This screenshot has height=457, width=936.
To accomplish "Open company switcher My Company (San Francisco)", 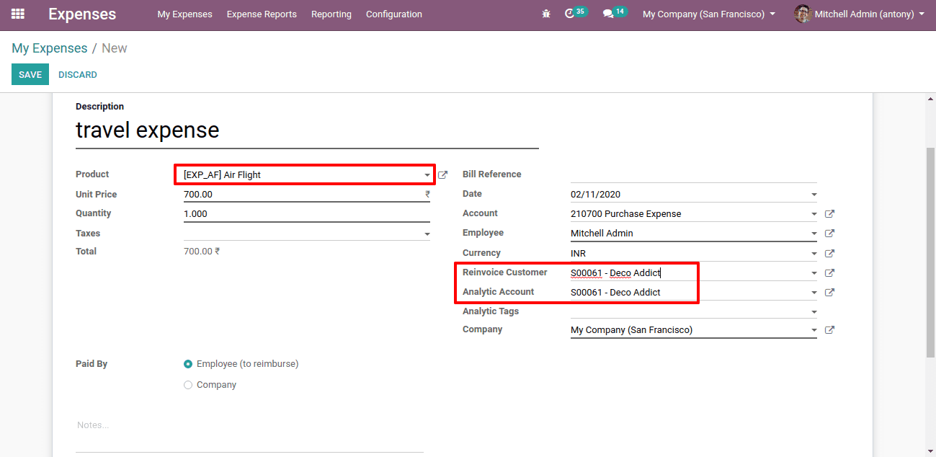I will click(709, 14).
